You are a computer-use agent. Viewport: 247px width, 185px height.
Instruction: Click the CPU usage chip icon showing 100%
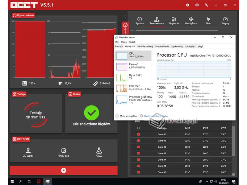25,83
